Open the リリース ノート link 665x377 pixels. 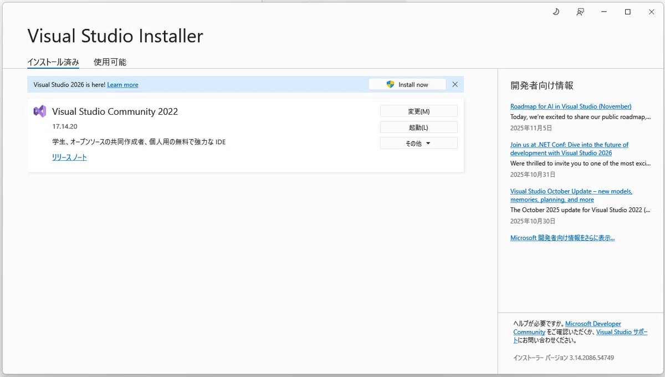[x=69, y=157]
